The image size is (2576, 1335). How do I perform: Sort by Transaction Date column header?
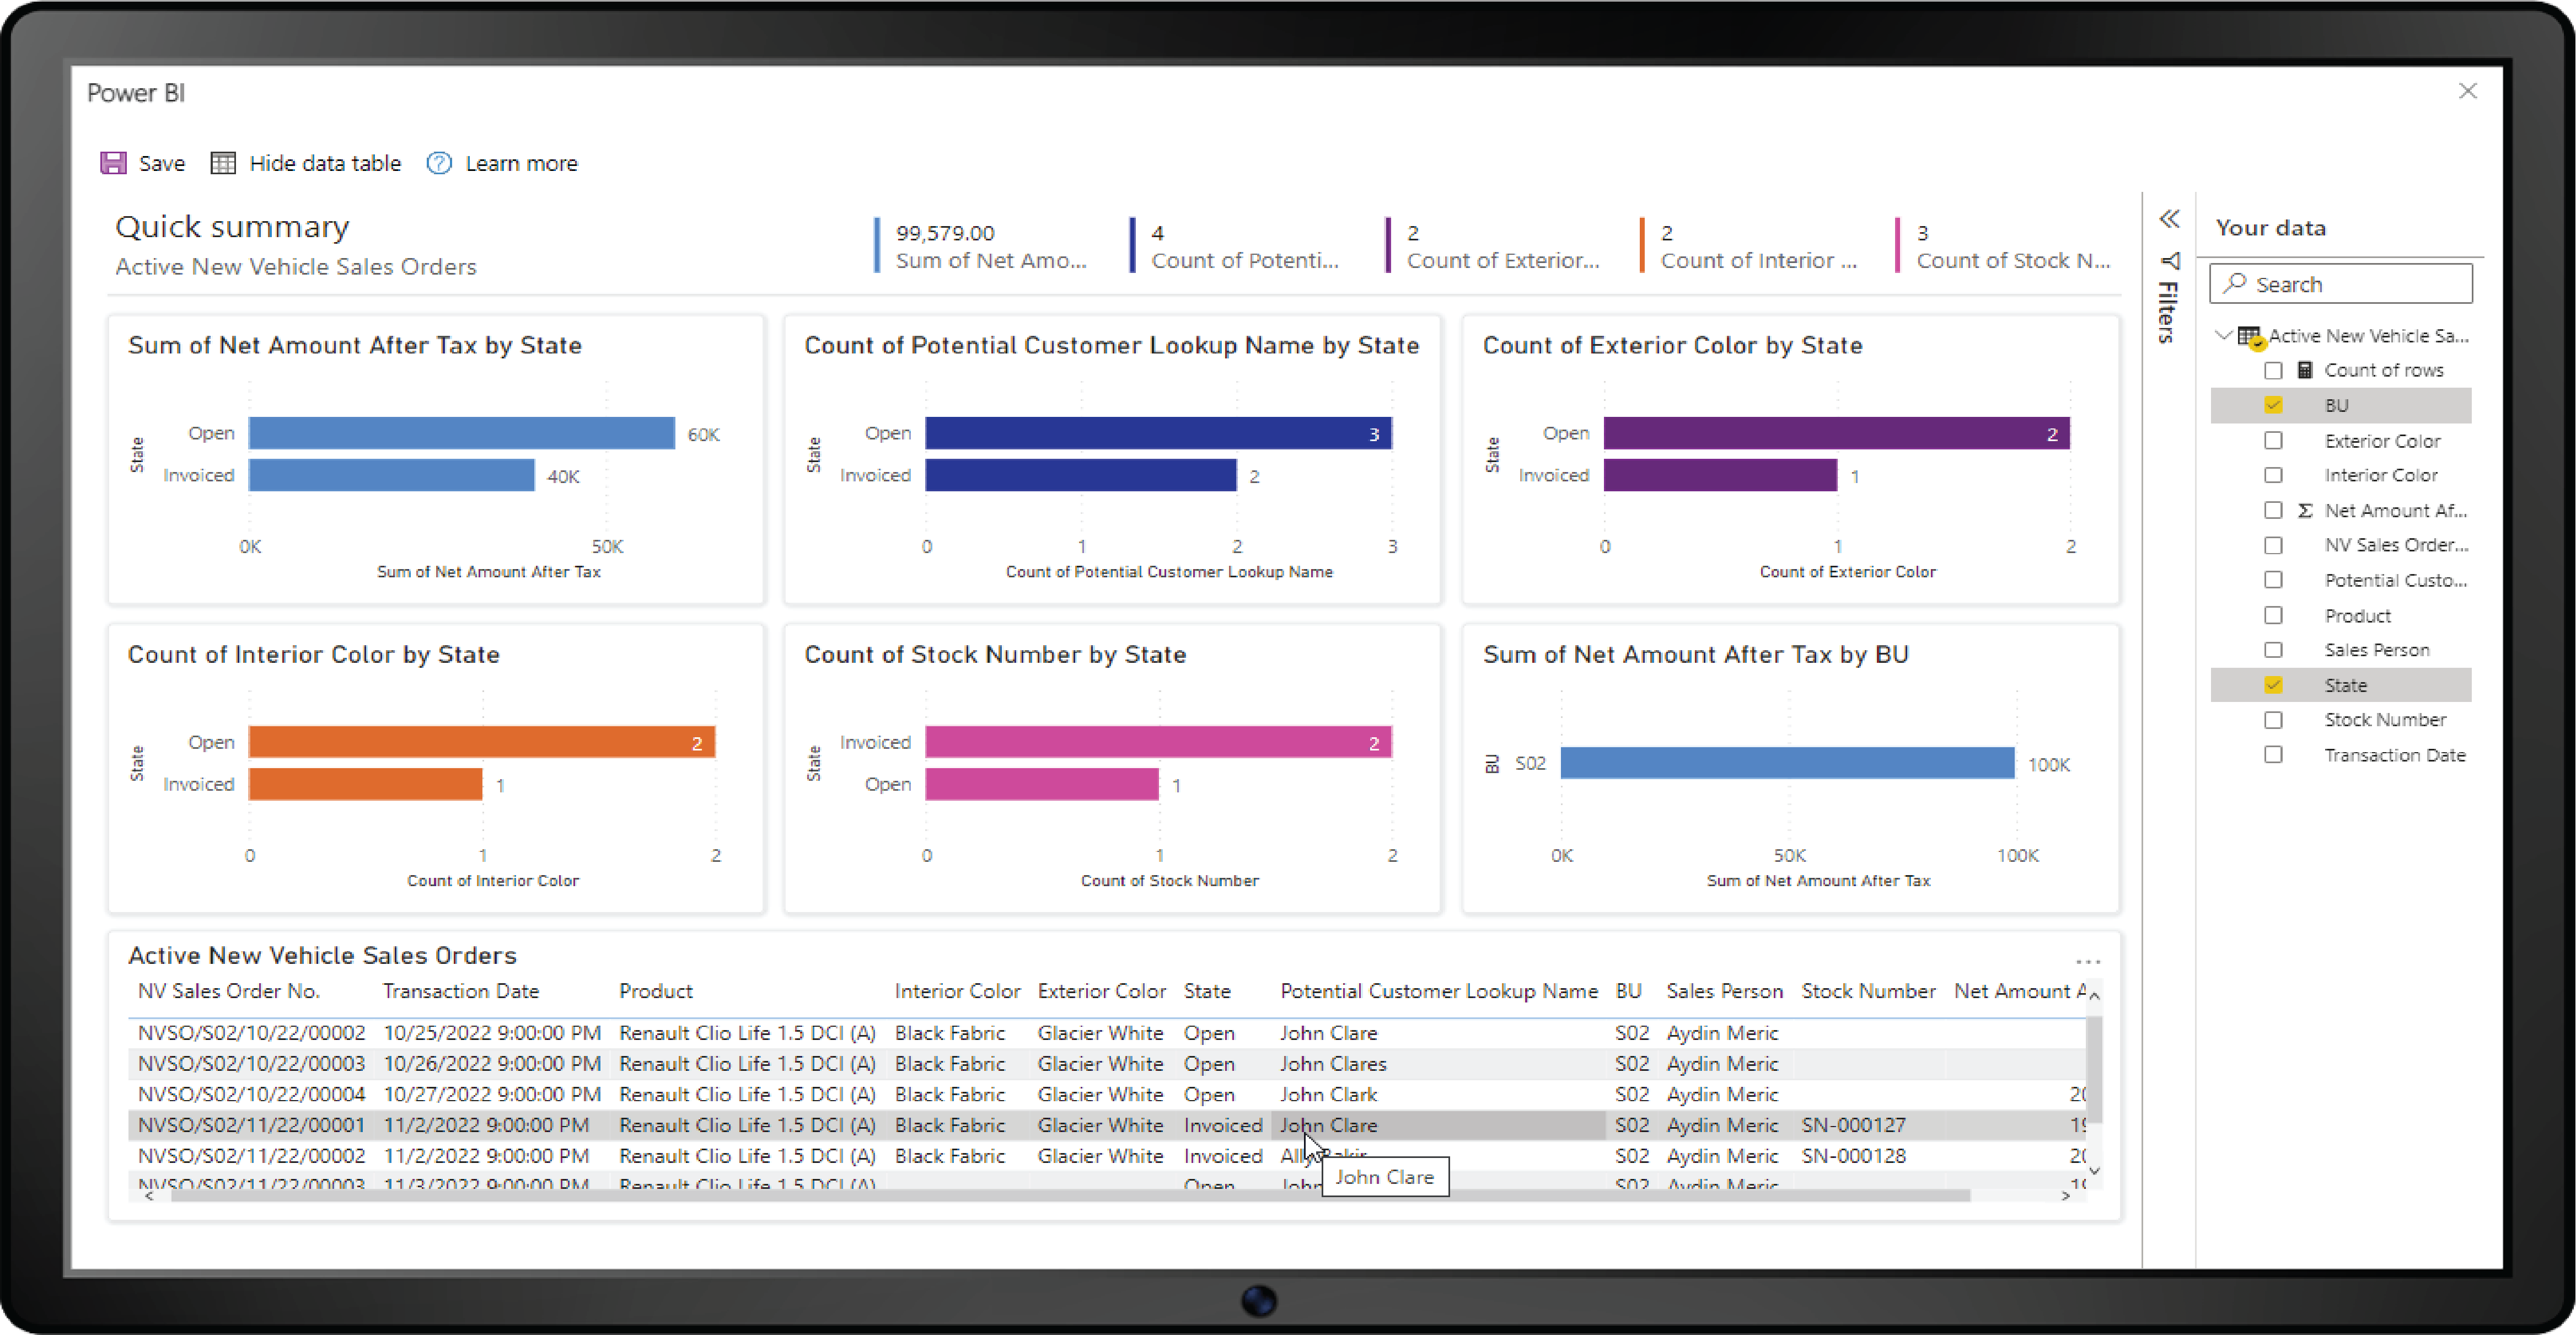pyautogui.click(x=460, y=991)
